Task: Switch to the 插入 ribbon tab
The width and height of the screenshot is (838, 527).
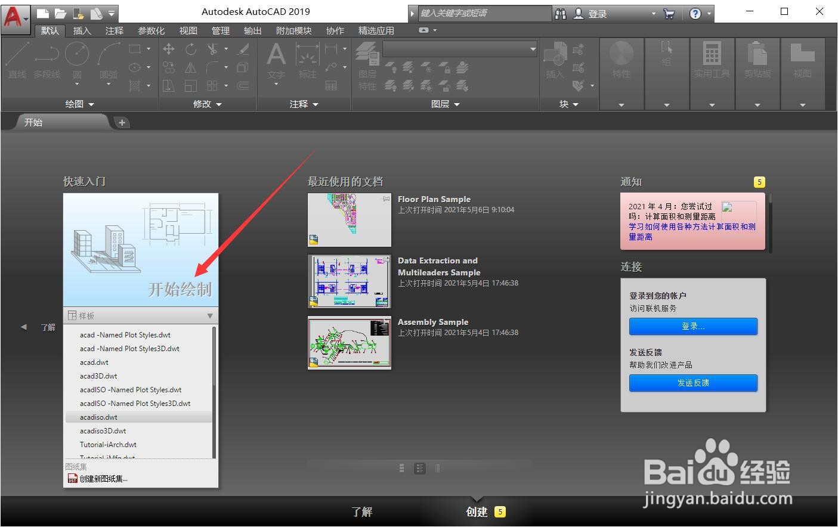Action: click(82, 31)
